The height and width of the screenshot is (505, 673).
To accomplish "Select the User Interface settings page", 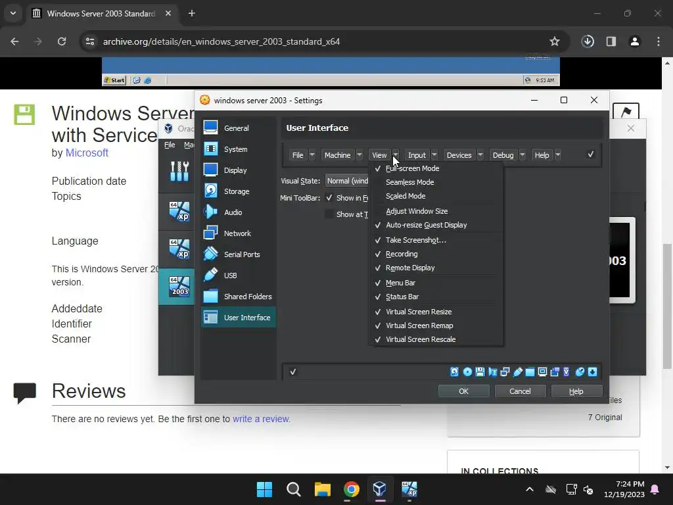I will [x=238, y=318].
